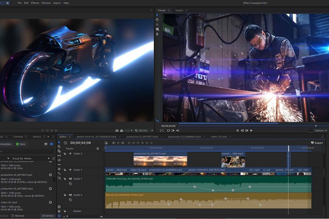Click the insert clip export icon in Editor tools
The width and height of the screenshot is (329, 219).
click(x=59, y=178)
